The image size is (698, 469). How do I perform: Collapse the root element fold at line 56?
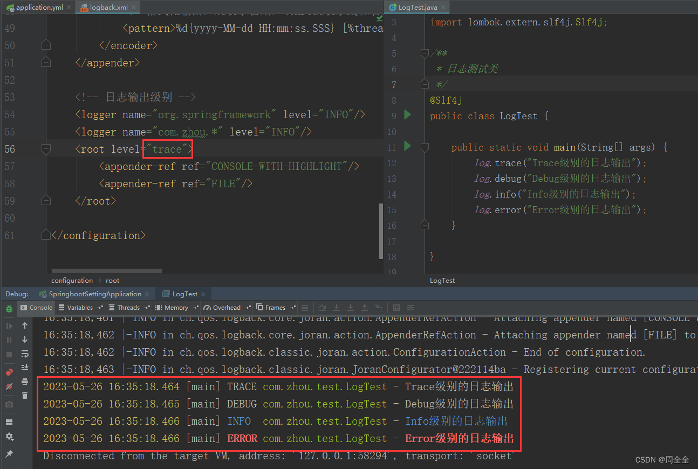click(x=46, y=149)
